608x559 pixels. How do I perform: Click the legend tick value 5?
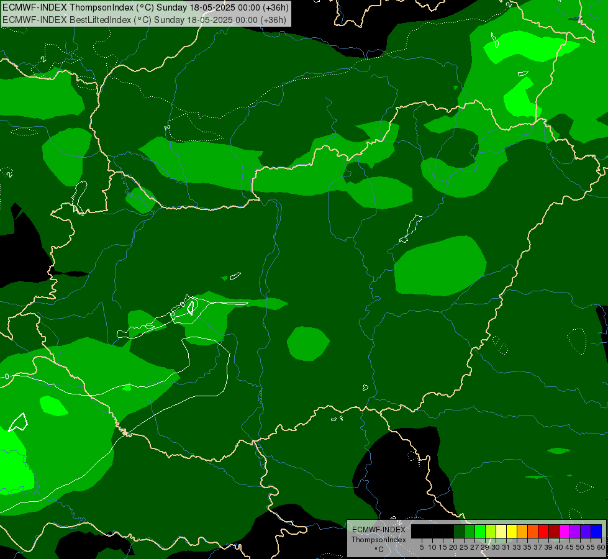click(422, 547)
